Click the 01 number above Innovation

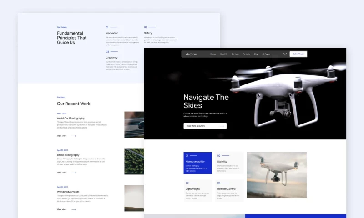pos(107,27)
